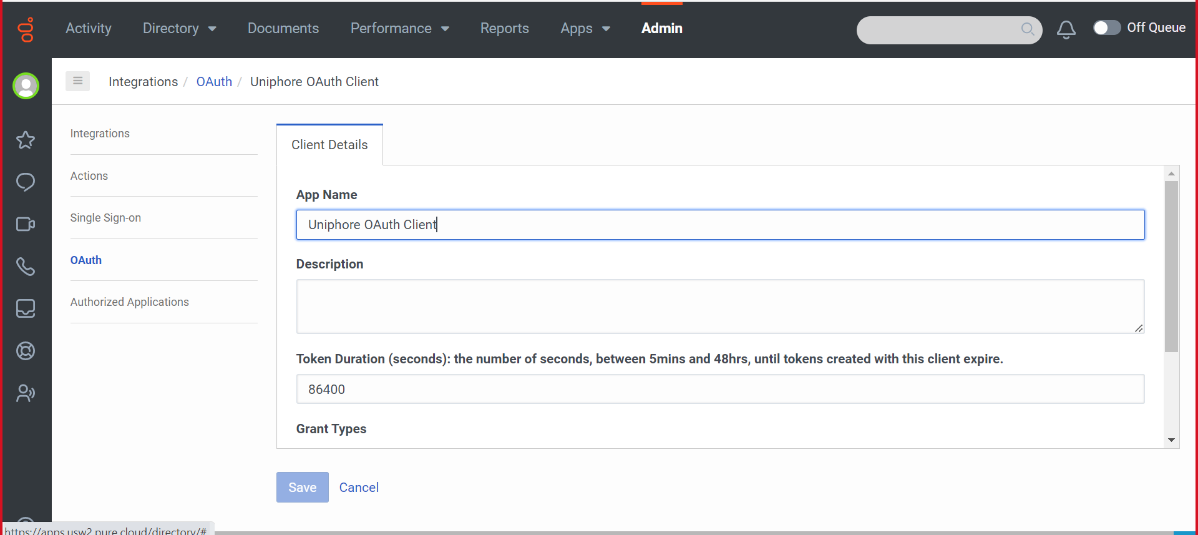Focus the Token Duration input field
This screenshot has width=1198, height=535.
tap(720, 389)
